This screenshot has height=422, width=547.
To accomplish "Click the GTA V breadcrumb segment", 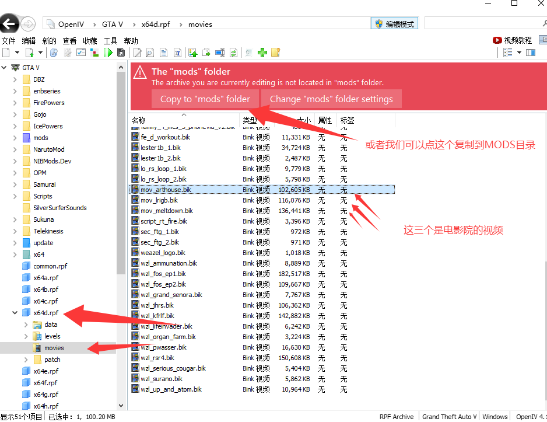I will (x=113, y=24).
